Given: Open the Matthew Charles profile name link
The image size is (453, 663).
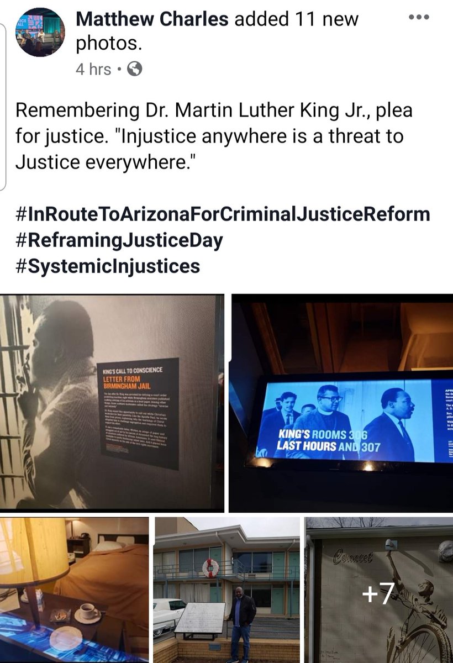Looking at the screenshot, I should (x=152, y=19).
